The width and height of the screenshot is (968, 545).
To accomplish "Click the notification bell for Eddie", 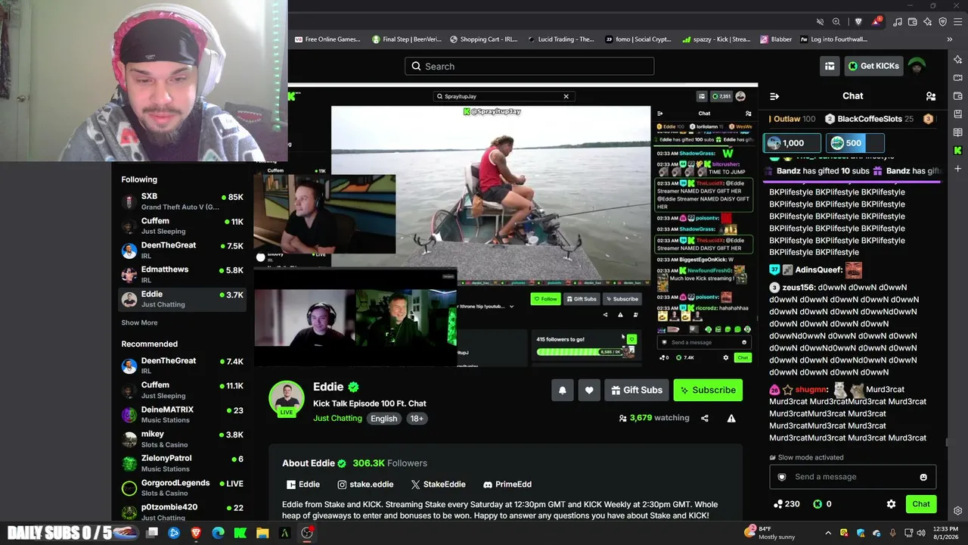I will (563, 390).
